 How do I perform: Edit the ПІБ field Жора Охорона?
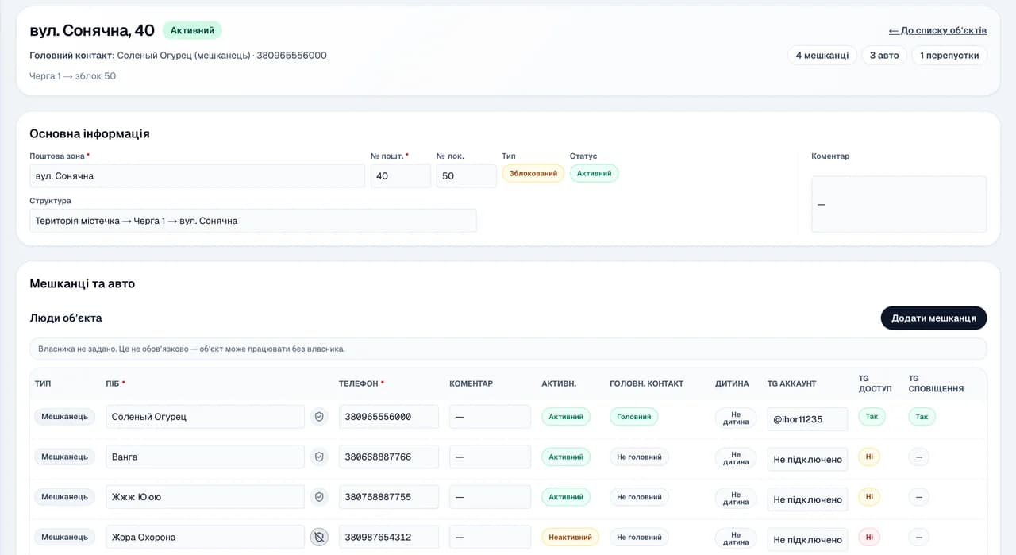205,538
